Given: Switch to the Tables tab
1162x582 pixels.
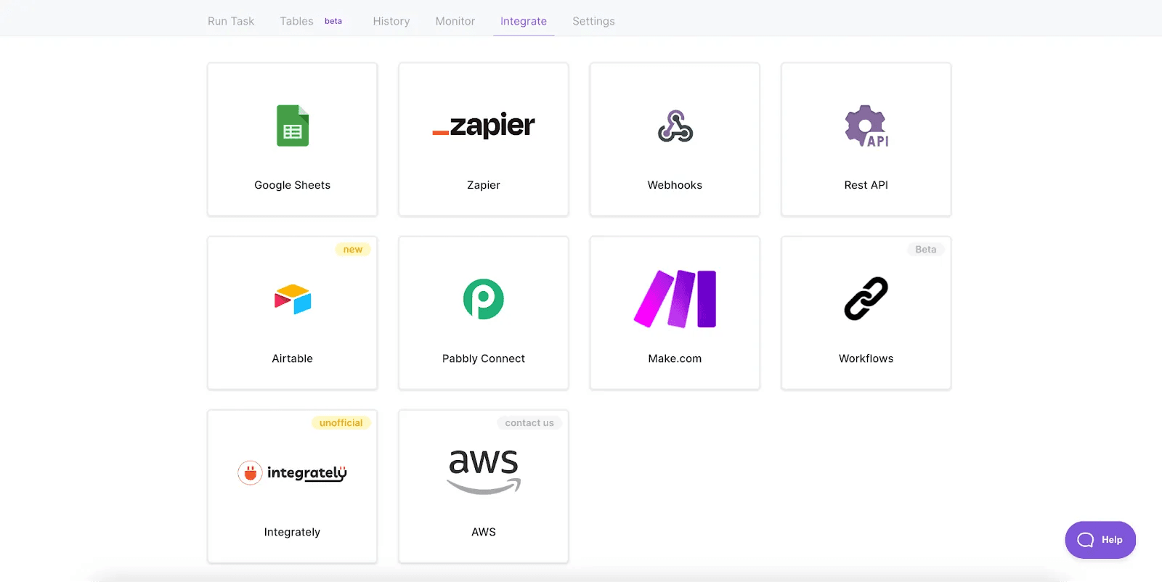Looking at the screenshot, I should click(296, 21).
